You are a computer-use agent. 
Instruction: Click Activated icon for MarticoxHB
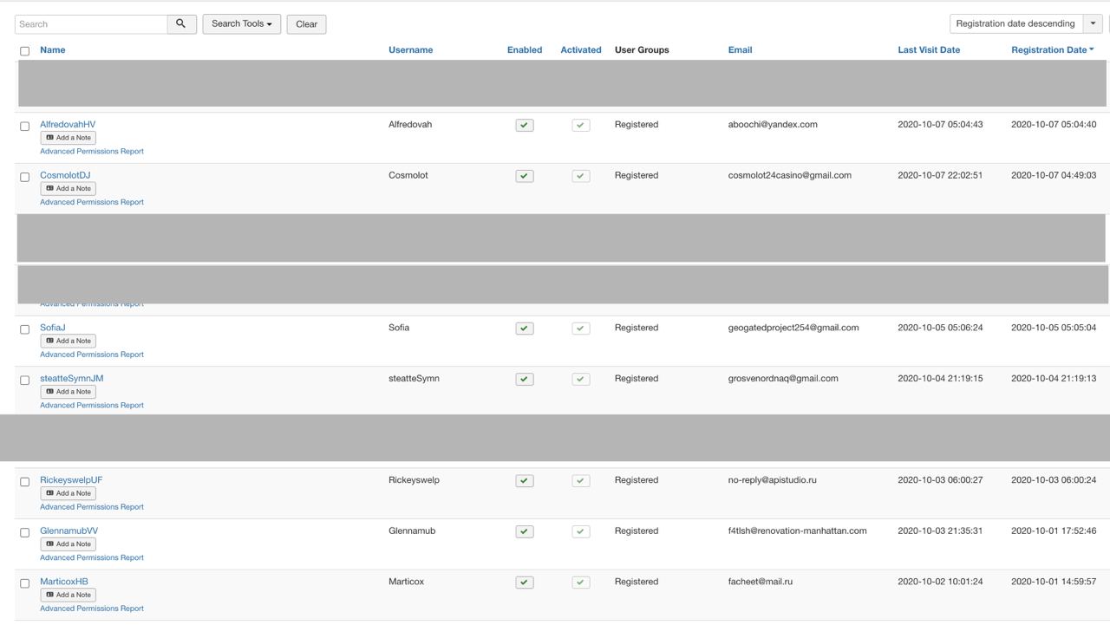[581, 583]
